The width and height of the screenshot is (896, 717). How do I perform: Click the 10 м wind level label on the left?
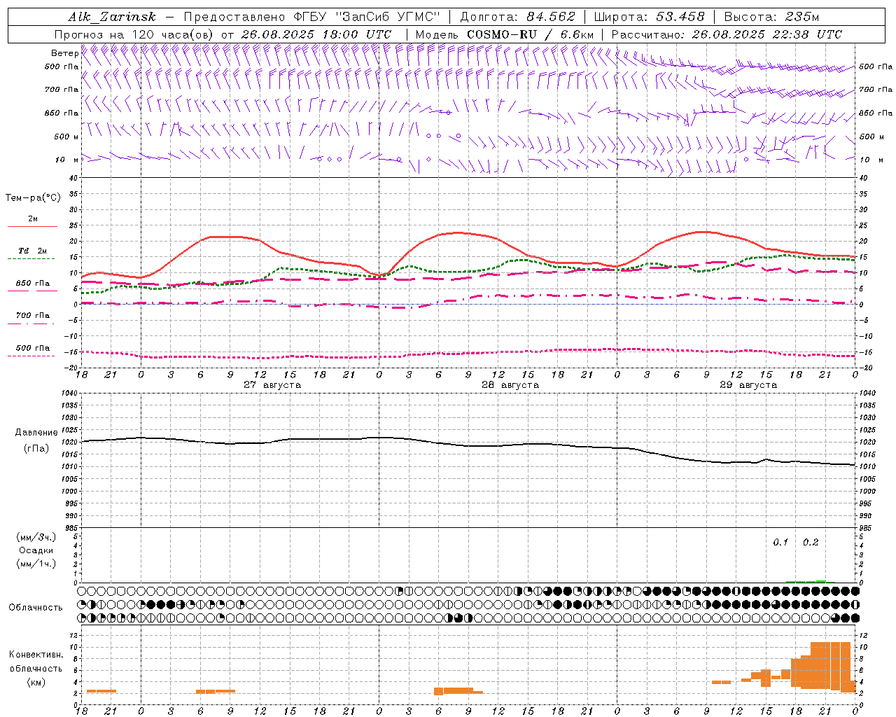66,160
